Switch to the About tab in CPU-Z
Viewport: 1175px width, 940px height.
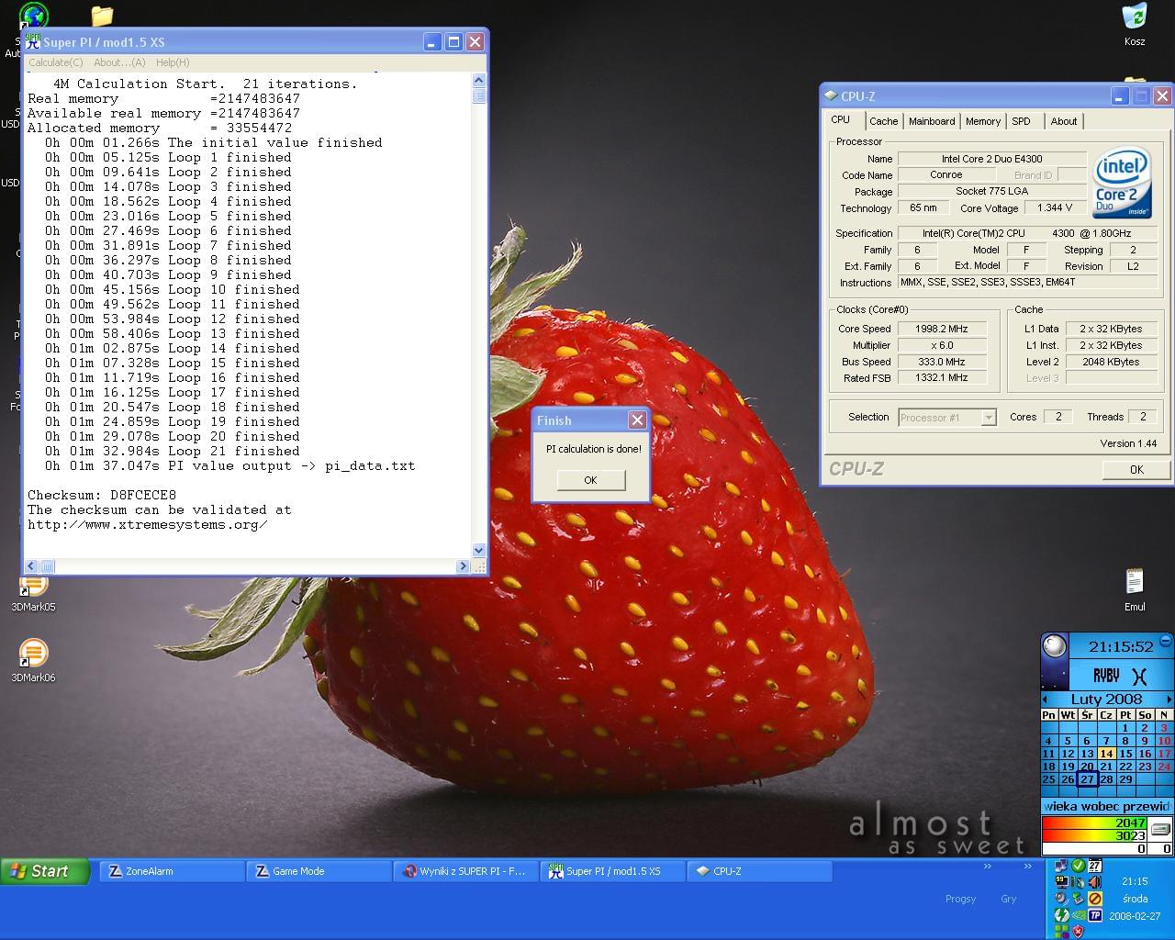tap(1064, 121)
